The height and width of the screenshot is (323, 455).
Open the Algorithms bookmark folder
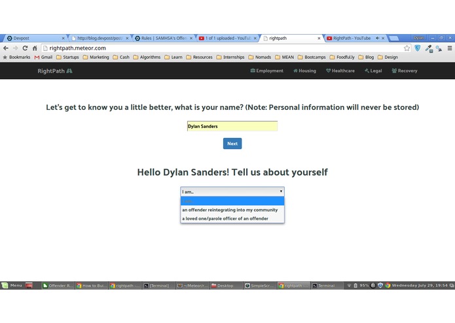[147, 58]
